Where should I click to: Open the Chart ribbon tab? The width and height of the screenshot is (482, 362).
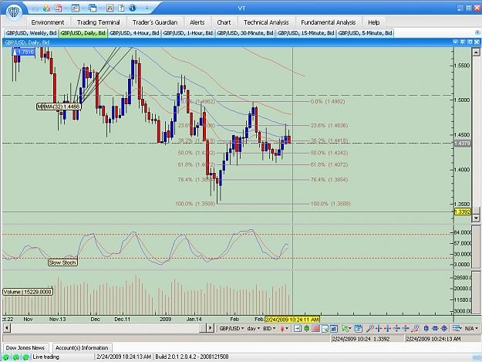224,22
